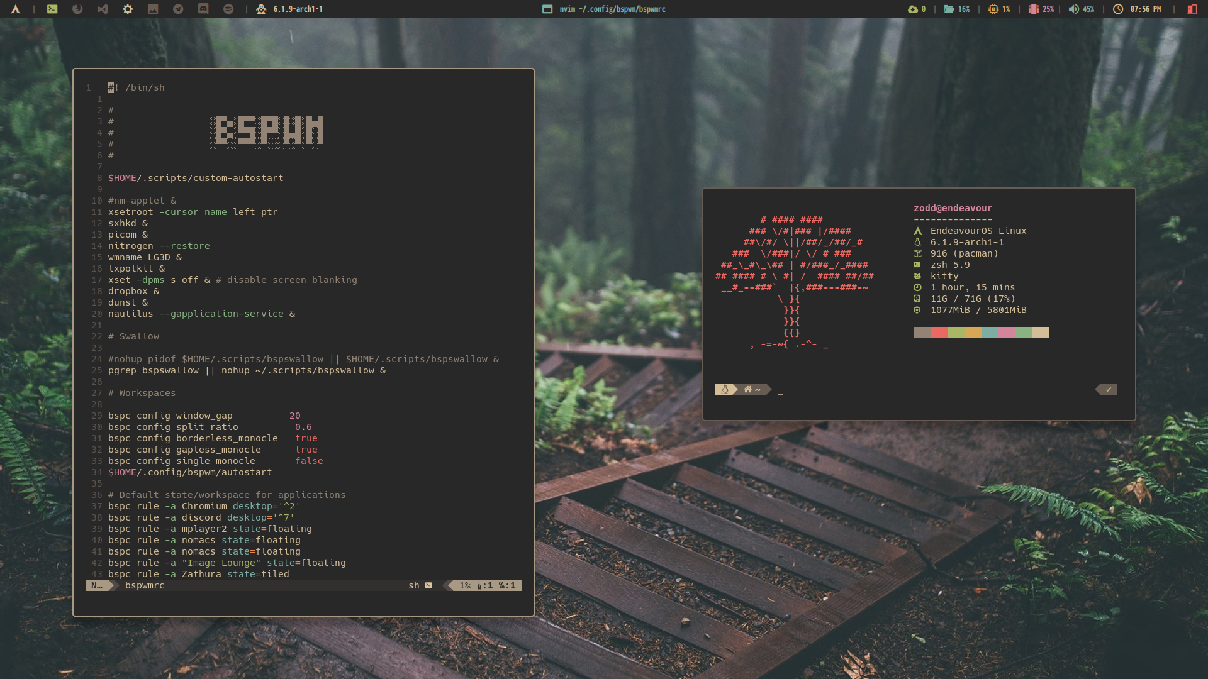Open the Telegram workspace icon
Viewport: 1208px width, 679px height.
[x=178, y=9]
